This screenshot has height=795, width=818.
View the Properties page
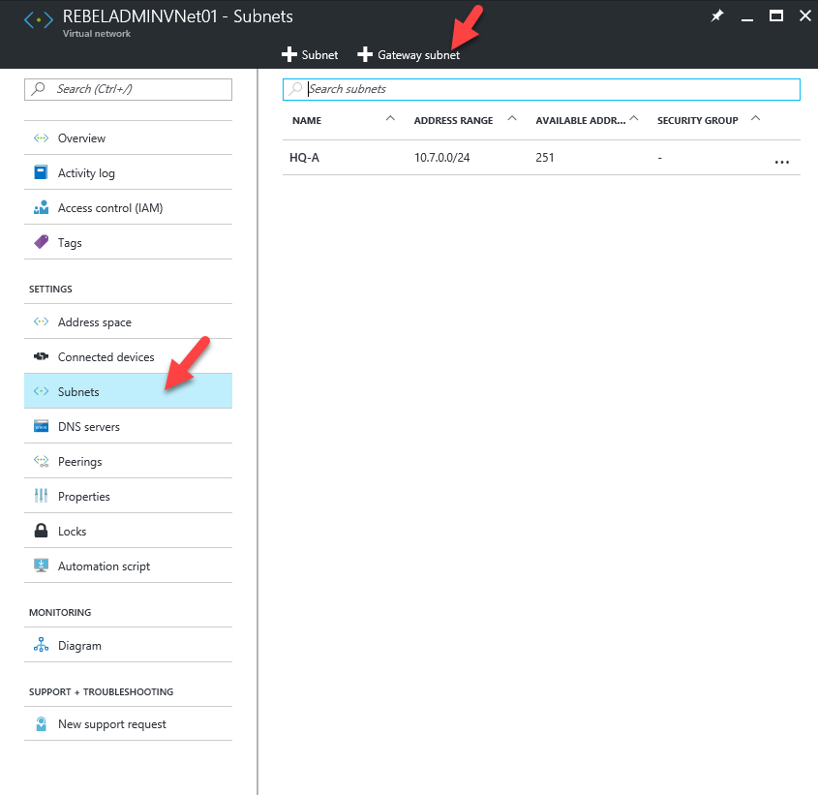point(129,497)
